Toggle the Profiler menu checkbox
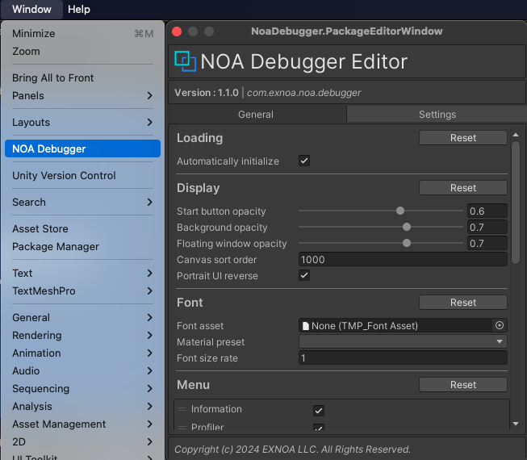Screen dimensions: 527x460 point(319,427)
